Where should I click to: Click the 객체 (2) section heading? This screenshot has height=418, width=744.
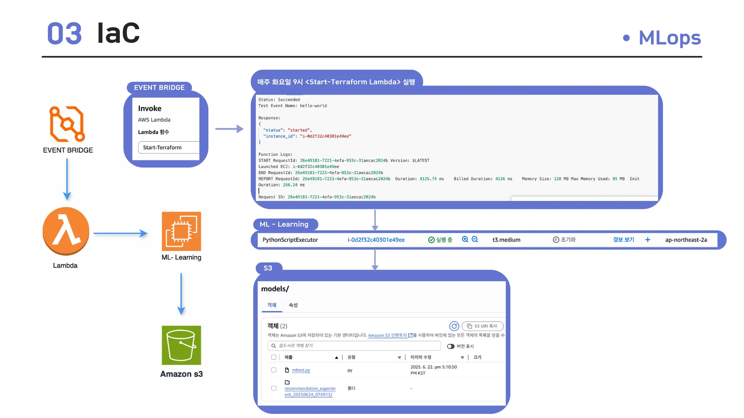pos(277,326)
